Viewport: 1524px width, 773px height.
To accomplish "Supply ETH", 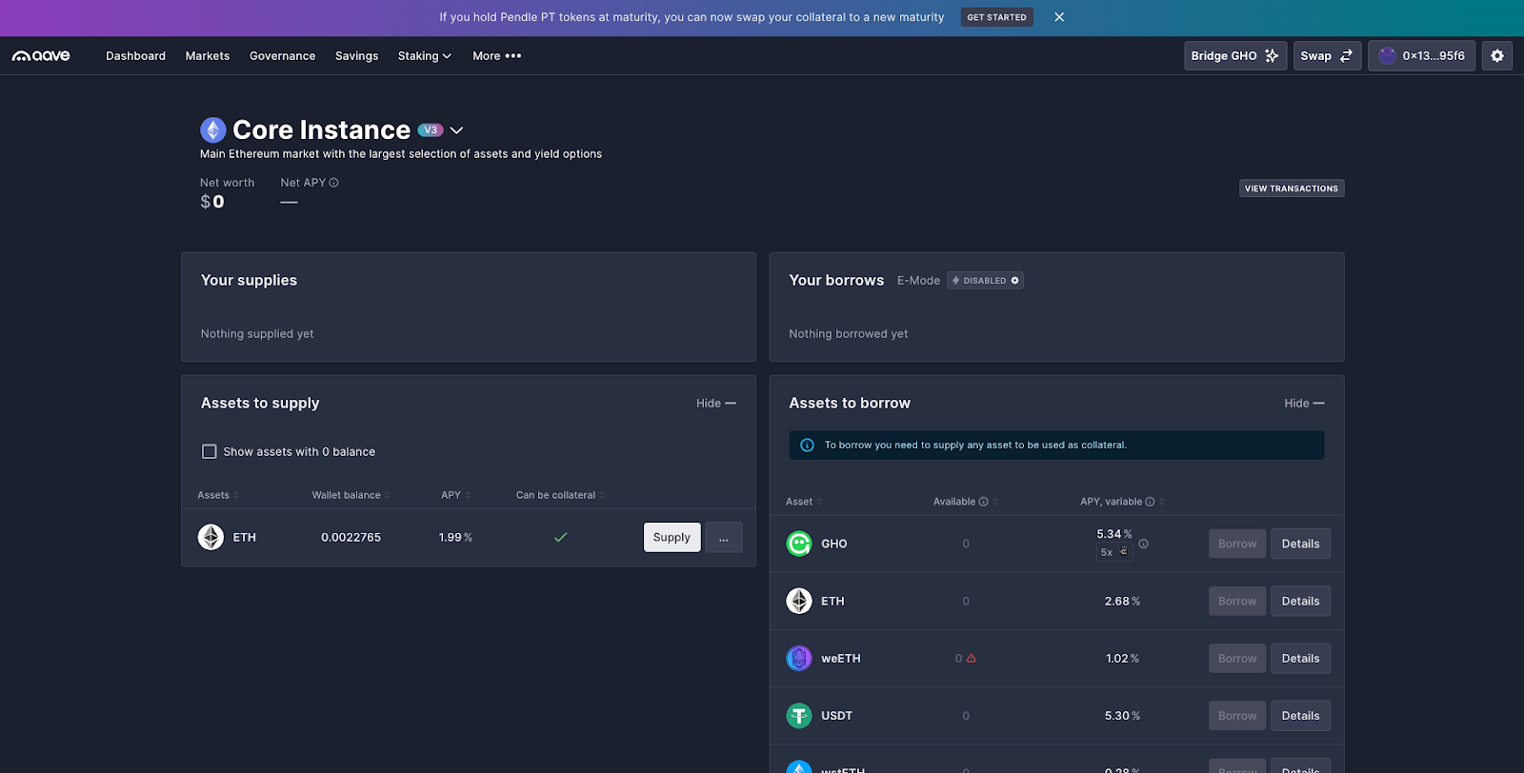I will tap(672, 538).
